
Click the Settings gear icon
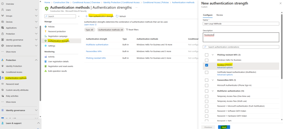pos(46,46)
